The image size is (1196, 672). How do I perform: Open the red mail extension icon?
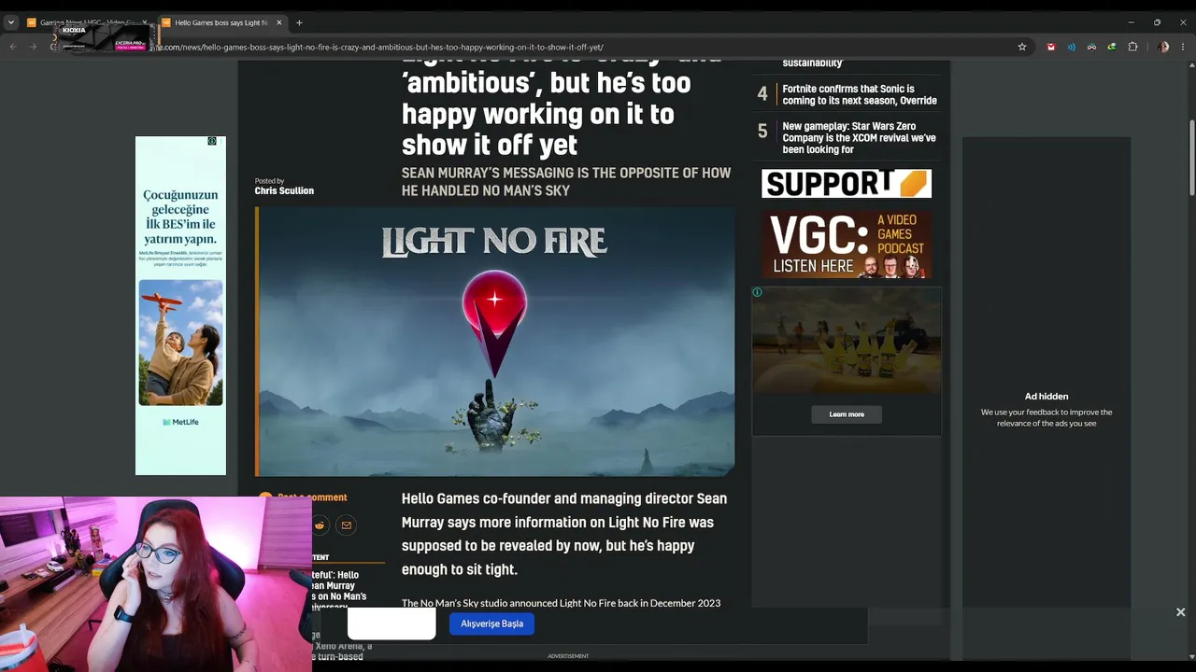click(x=1051, y=47)
